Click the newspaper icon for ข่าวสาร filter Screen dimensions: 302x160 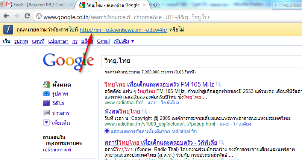click(x=46, y=113)
